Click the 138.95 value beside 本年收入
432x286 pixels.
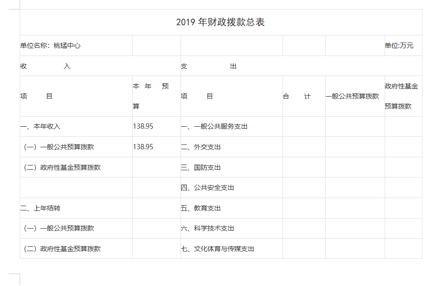pos(143,127)
